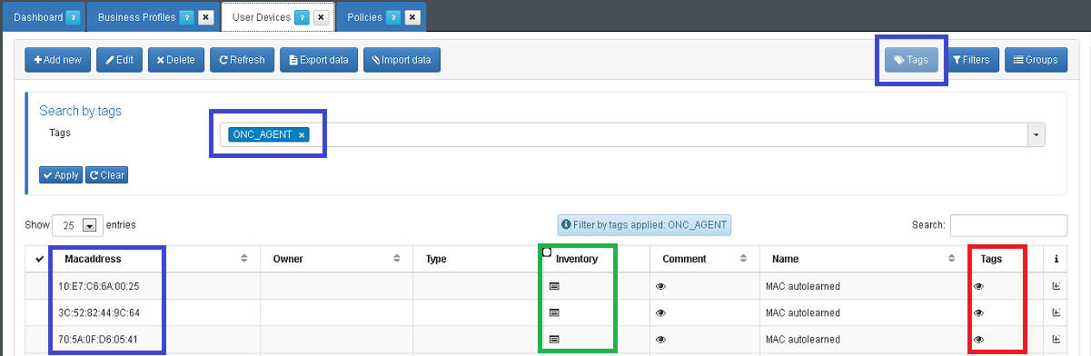Open help icon on Dashboard tab
This screenshot has height=356, width=1091.
74,17
